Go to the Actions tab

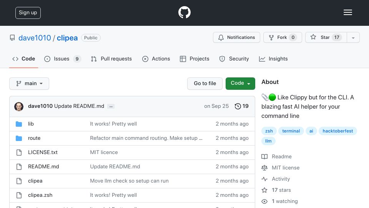click(x=156, y=59)
